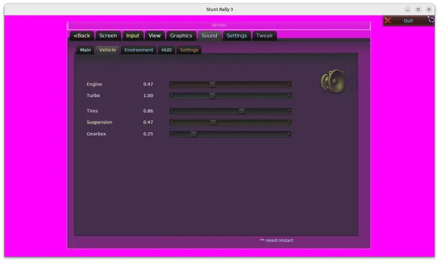Click the Turbo slider's left end arrow
439x262 pixels.
(x=172, y=96)
